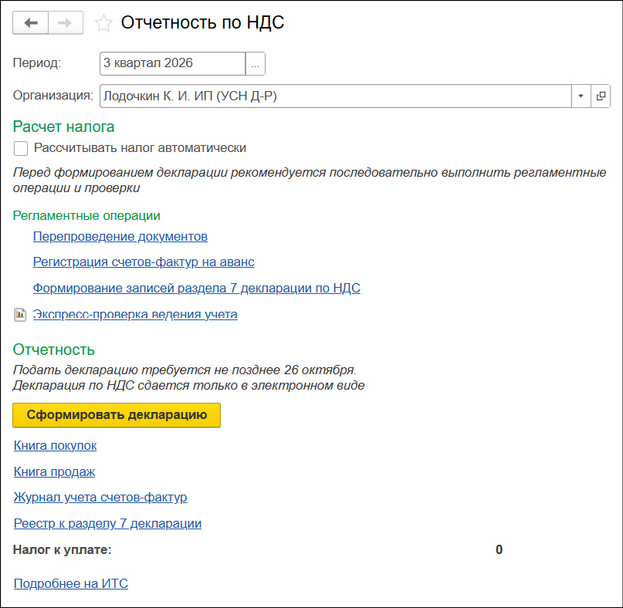
Task: Open period picker with ellipsis button
Action: click(x=255, y=63)
